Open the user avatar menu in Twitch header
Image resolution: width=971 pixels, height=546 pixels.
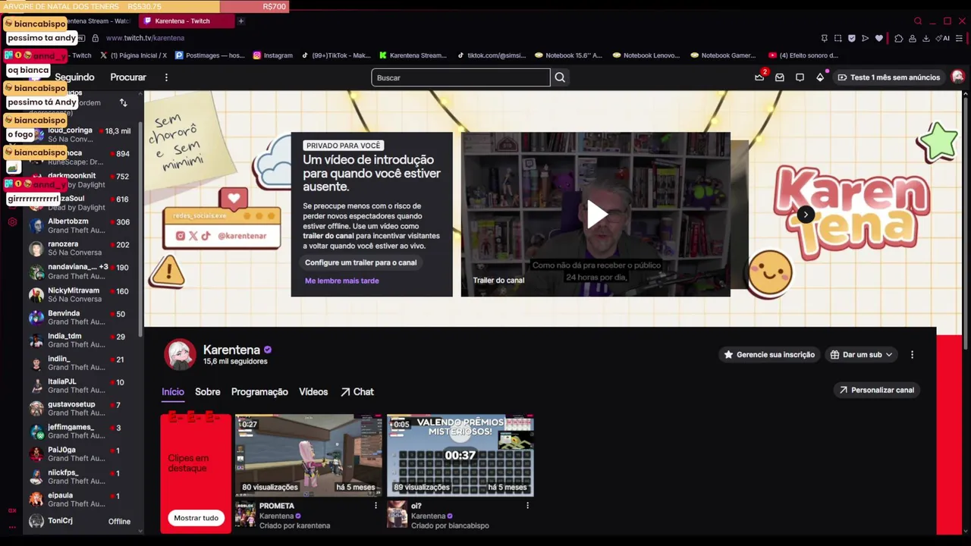tap(957, 77)
